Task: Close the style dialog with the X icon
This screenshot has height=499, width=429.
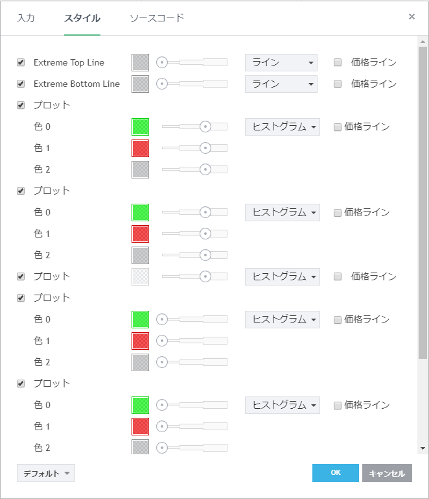Action: click(412, 17)
